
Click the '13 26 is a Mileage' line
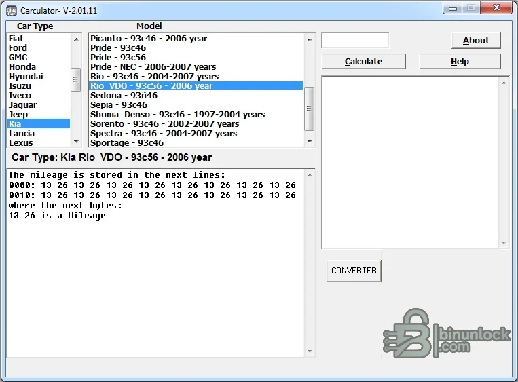pyautogui.click(x=57, y=216)
